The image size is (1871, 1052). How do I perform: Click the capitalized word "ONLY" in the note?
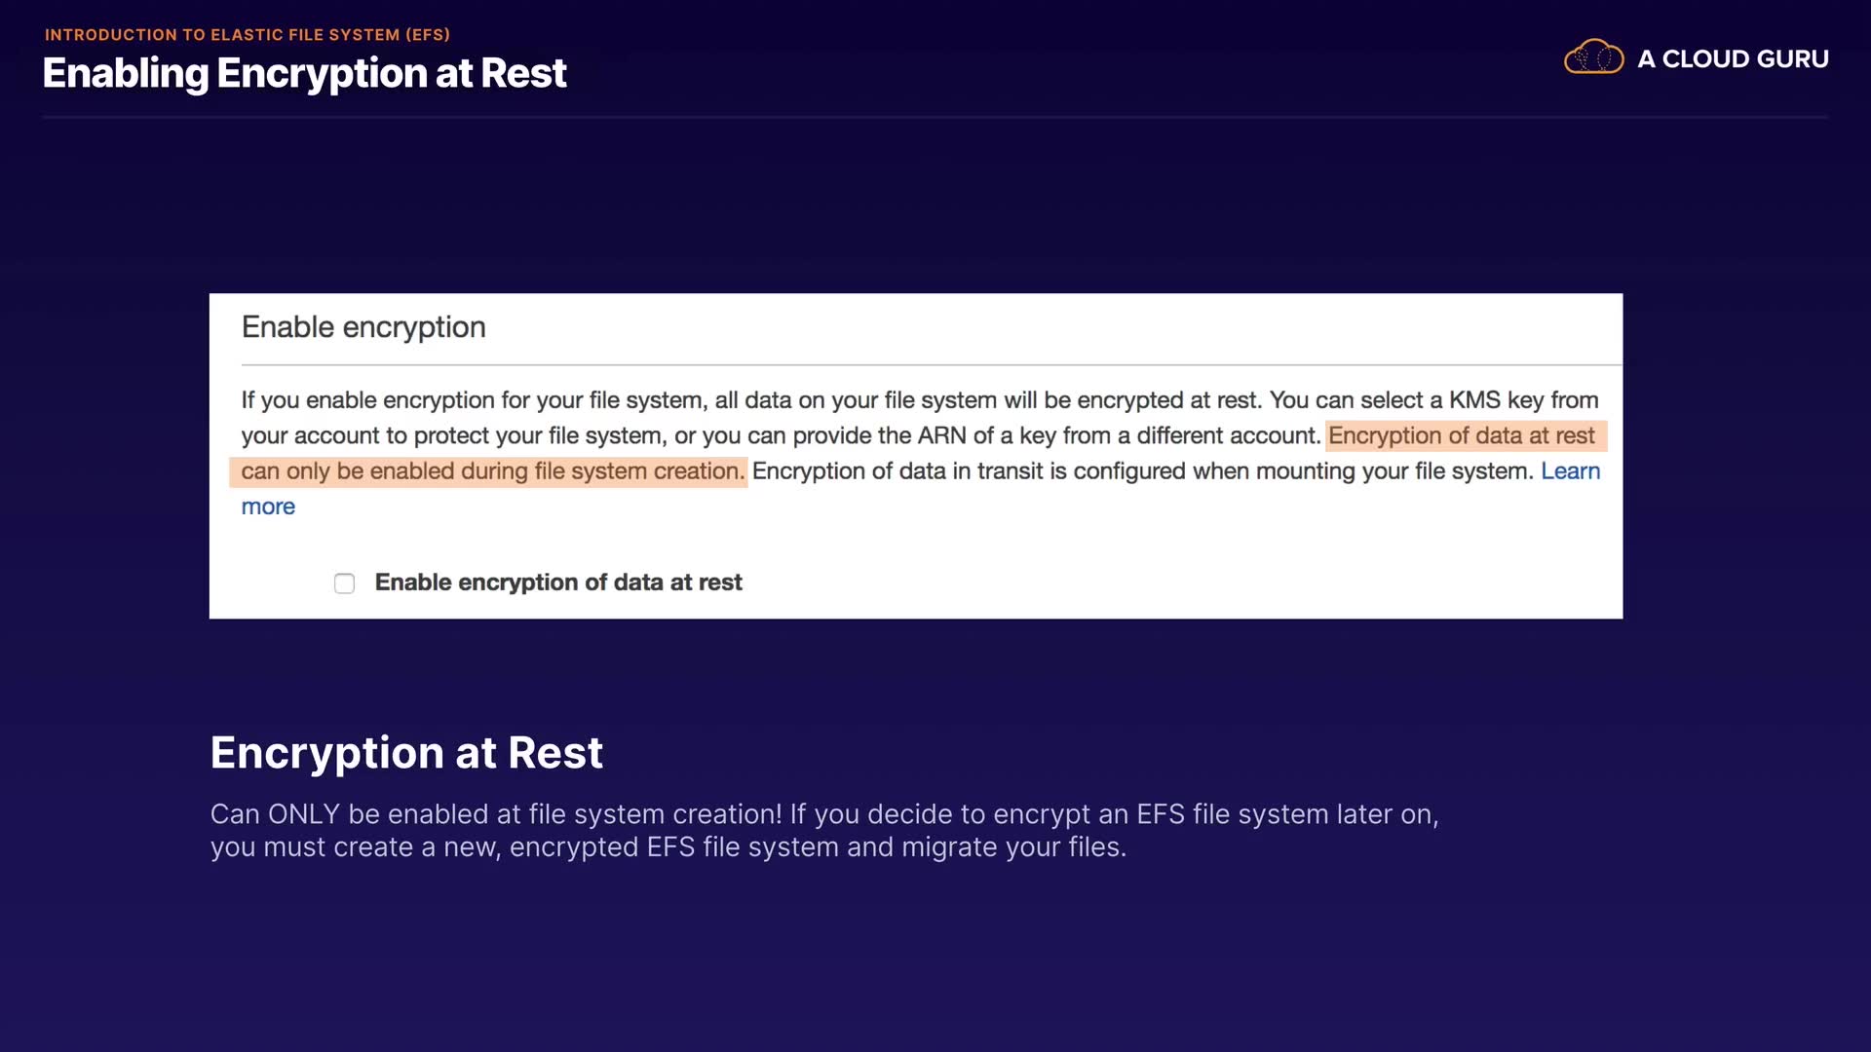[304, 814]
